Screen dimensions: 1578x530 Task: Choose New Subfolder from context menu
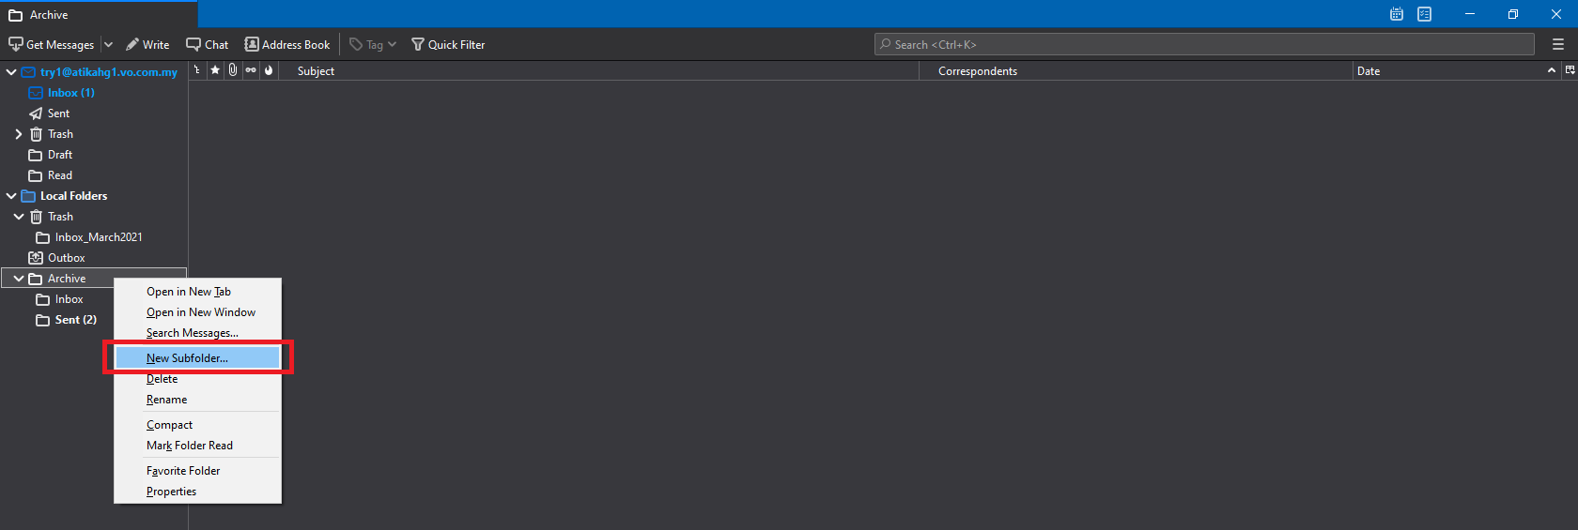pyautogui.click(x=187, y=357)
